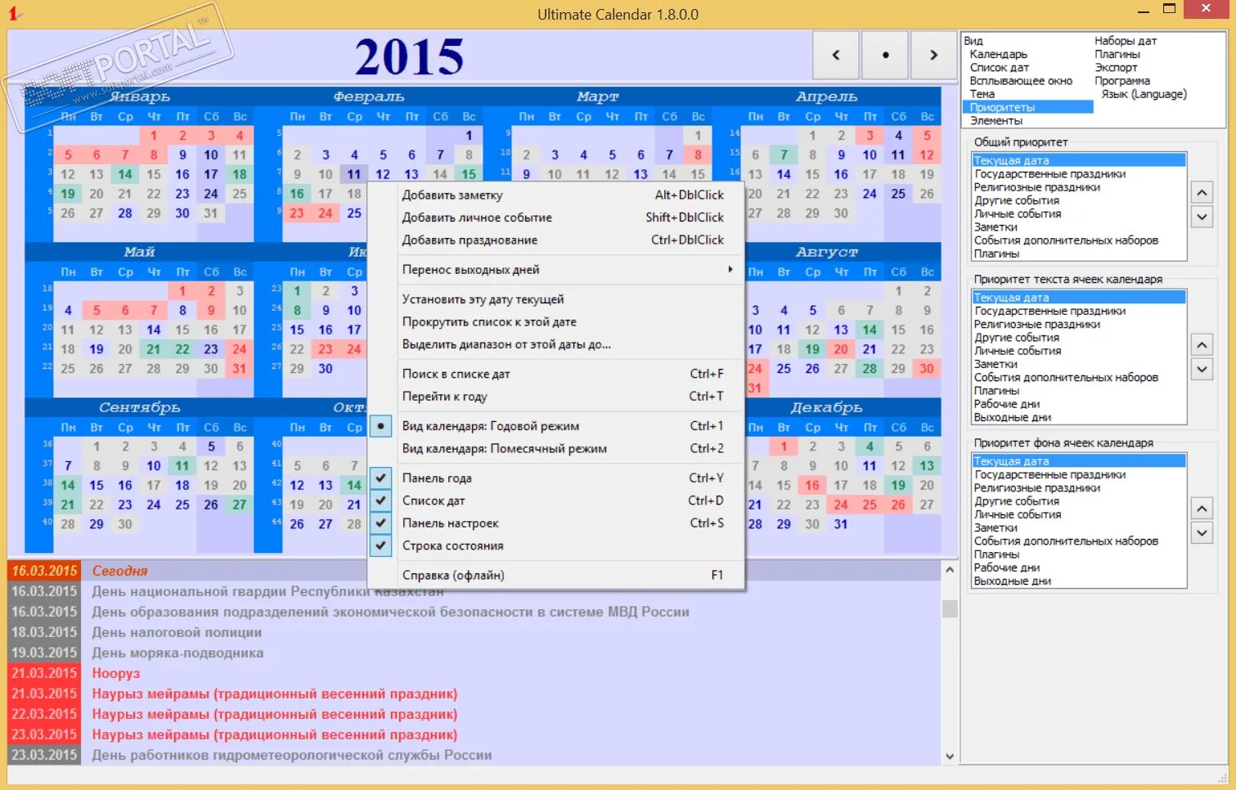This screenshot has width=1236, height=790.
Task: Select the Сегодня row in date list
Action: (474, 571)
